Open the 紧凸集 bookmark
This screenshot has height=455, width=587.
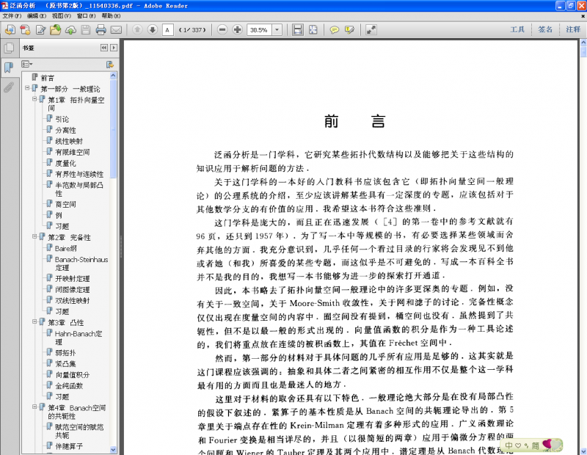pos(65,363)
